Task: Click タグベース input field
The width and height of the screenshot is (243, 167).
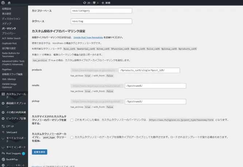Action: click(x=101, y=21)
